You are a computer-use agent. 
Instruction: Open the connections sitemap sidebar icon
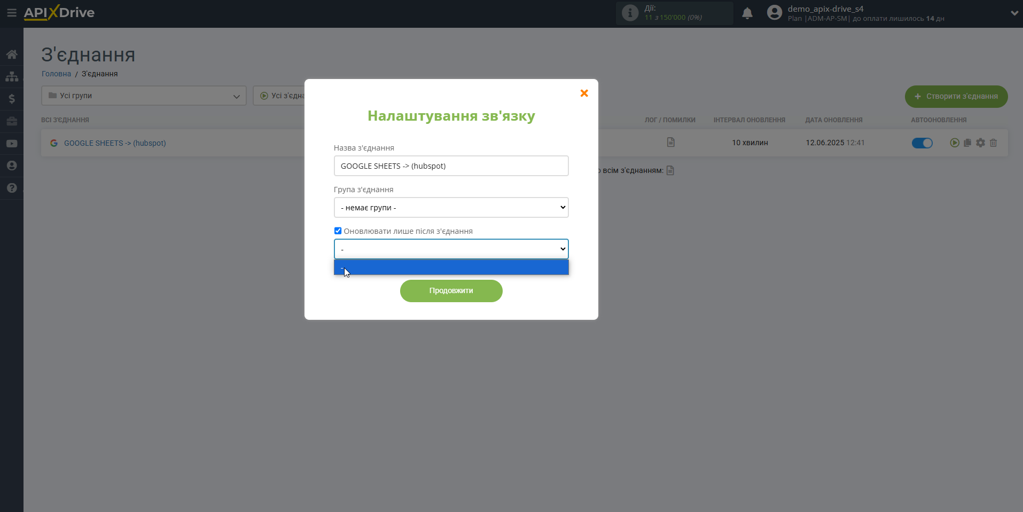pos(12,76)
